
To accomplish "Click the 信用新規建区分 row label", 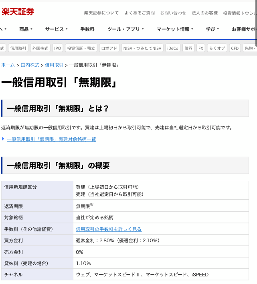I will [x=20, y=187].
